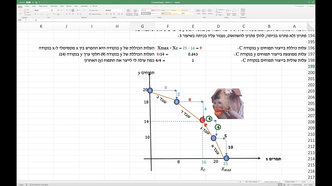Click Format as Table icon
This screenshot has height=186, width=332.
click(x=136, y=12)
